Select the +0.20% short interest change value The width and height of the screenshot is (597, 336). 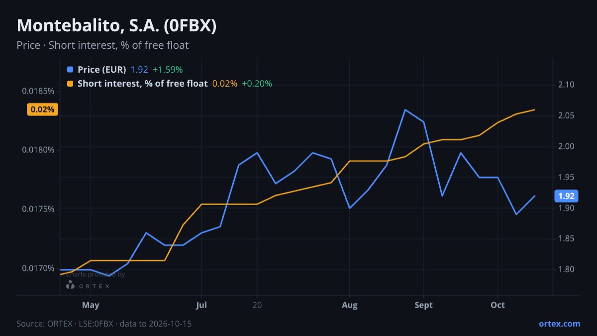pos(257,84)
